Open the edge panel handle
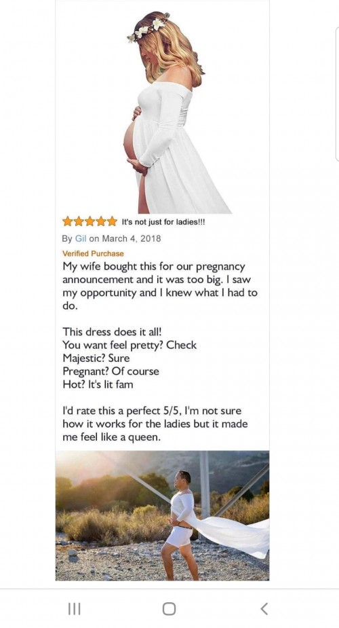This screenshot has height=628, width=339. pos(338,94)
